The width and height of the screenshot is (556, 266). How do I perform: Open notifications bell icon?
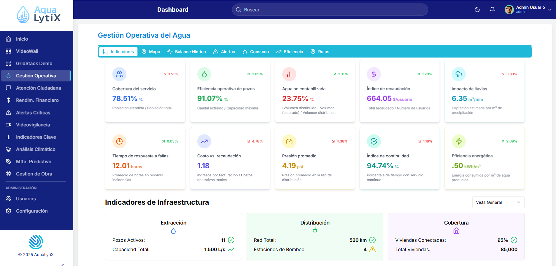(x=492, y=10)
